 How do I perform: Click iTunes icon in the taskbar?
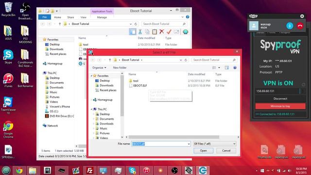(146, 171)
